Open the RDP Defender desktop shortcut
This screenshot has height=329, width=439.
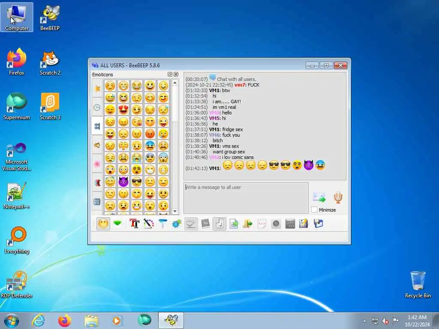tap(17, 284)
